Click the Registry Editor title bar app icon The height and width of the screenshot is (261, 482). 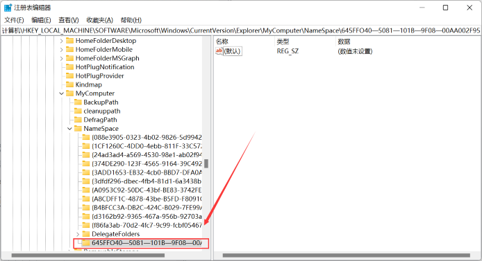tap(8, 8)
